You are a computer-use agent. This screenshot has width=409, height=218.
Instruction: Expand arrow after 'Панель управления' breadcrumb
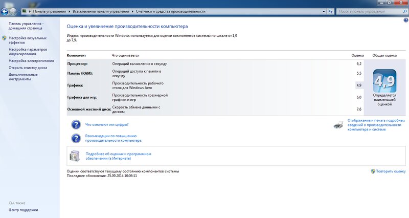(70, 11)
